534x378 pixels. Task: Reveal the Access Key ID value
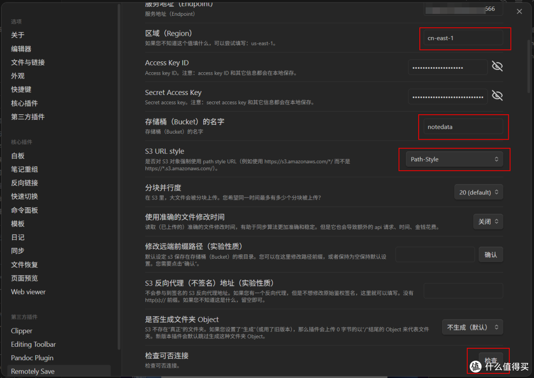tap(497, 66)
